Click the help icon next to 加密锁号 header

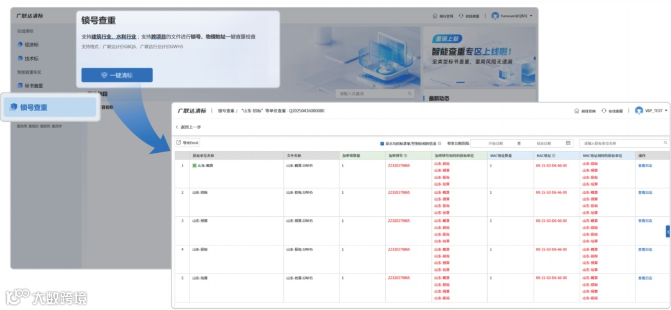(x=405, y=156)
